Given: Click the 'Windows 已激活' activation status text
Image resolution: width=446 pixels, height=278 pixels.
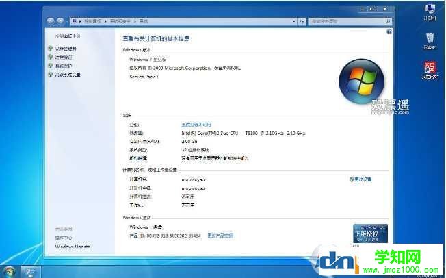Looking at the screenshot, I should [x=146, y=227].
